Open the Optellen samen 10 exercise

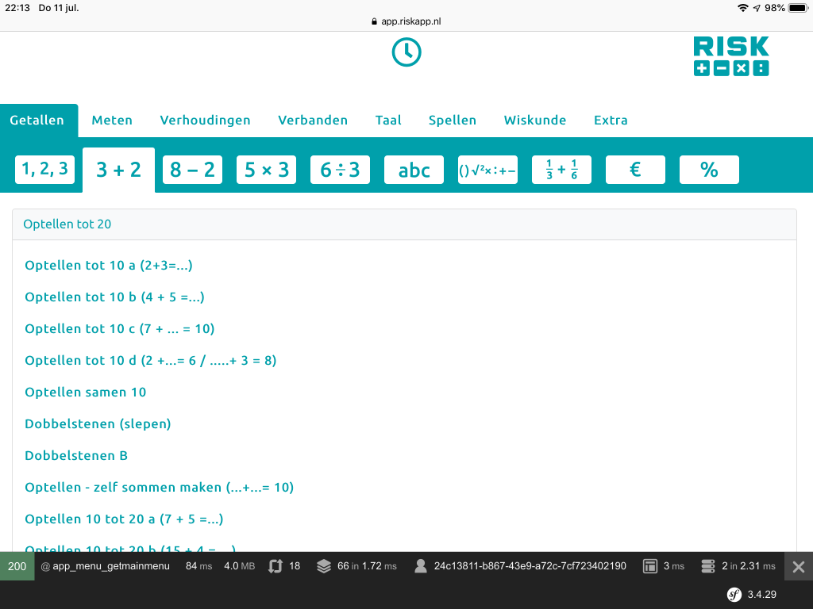tap(86, 392)
